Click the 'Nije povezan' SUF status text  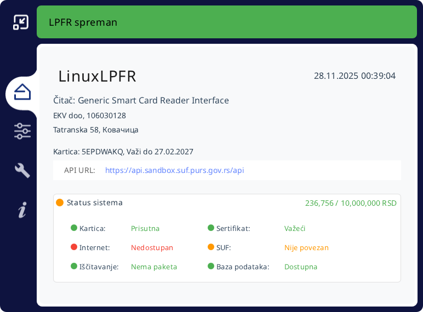(306, 247)
